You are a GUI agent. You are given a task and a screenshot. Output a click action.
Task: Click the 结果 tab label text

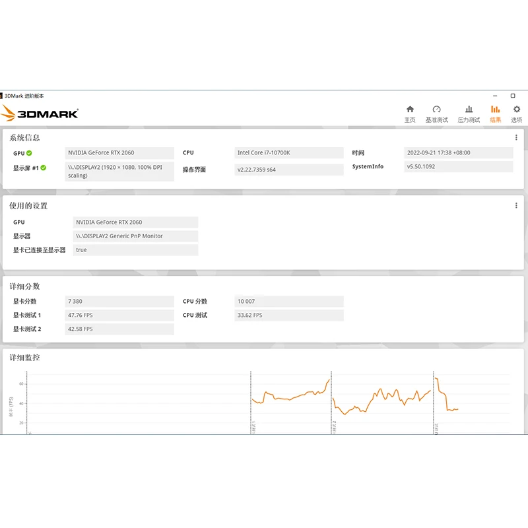pyautogui.click(x=496, y=120)
